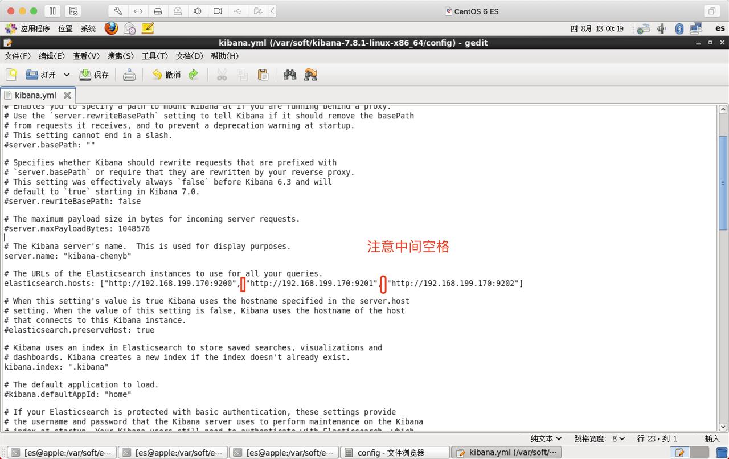Screen dimensions: 729x459
Task: Click the VM shared folders icon
Action: point(257,11)
